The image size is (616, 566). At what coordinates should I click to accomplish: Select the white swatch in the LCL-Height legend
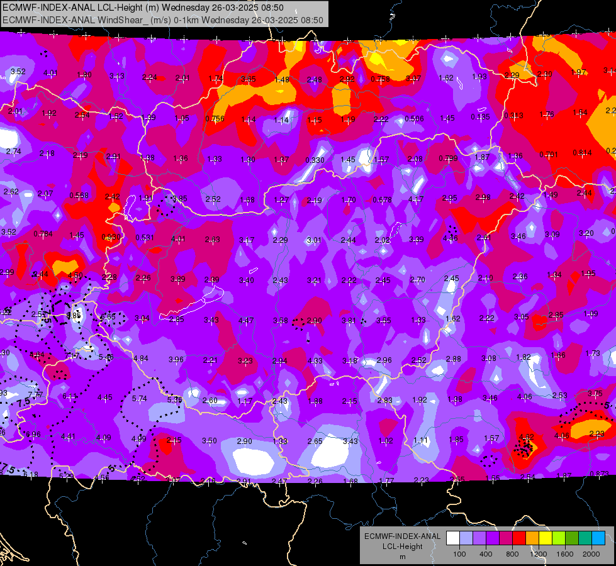click(x=453, y=538)
